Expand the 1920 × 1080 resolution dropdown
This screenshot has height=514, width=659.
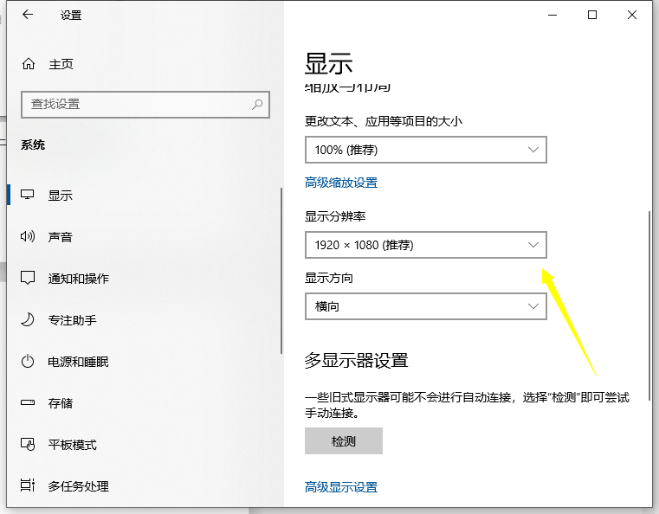tap(425, 245)
